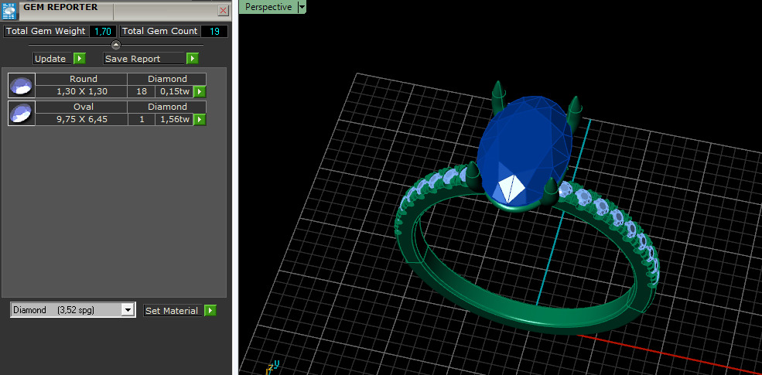Click green arrow next to Set Material
The width and height of the screenshot is (762, 375).
(x=210, y=310)
